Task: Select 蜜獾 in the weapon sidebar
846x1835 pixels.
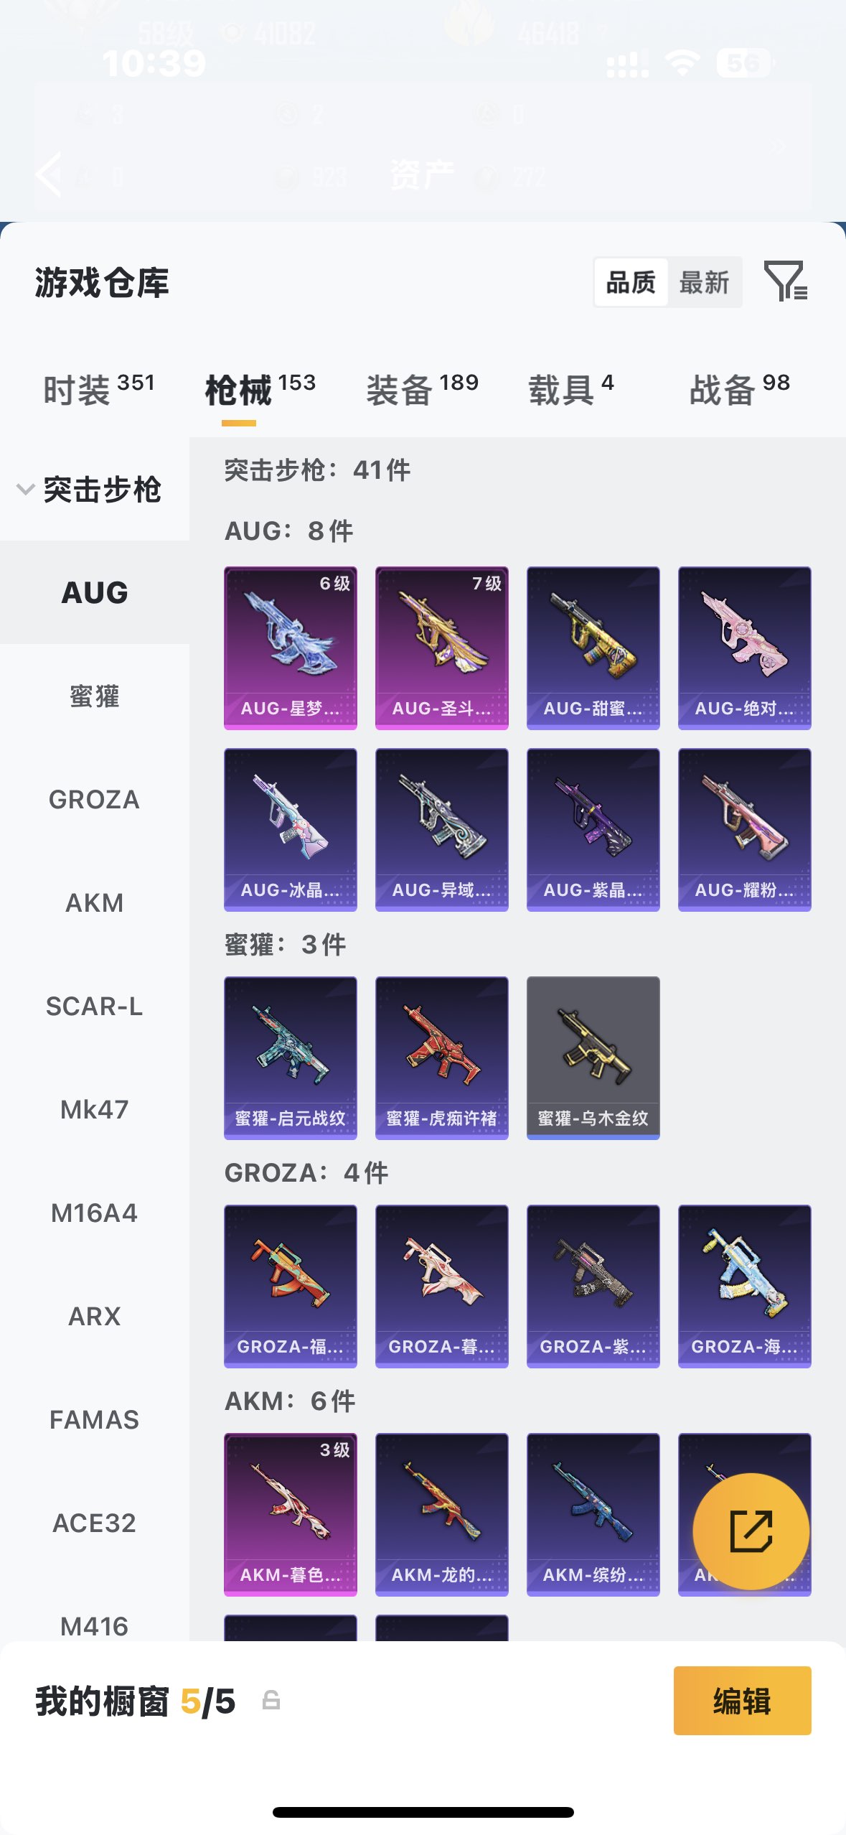Action: pyautogui.click(x=95, y=696)
